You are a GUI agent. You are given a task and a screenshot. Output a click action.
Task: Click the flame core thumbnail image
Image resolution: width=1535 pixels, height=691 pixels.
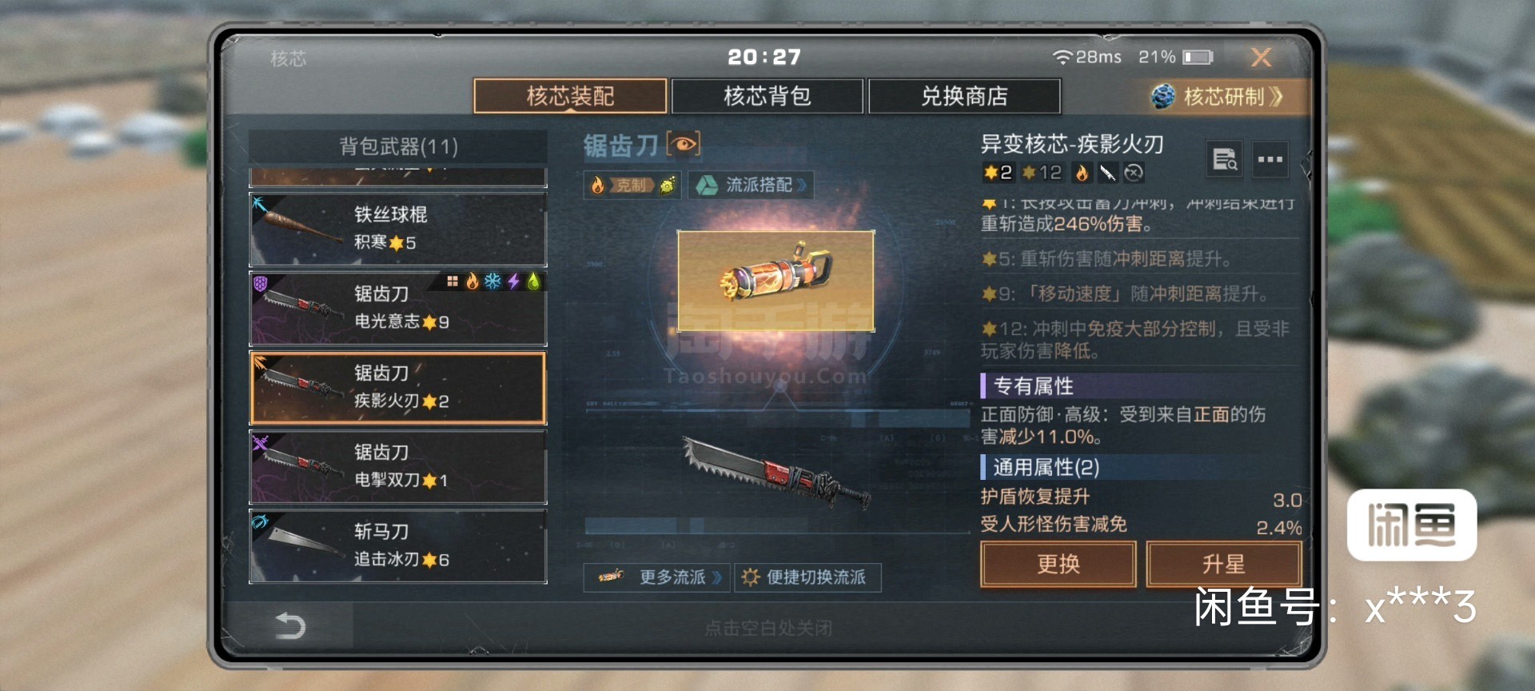(x=775, y=281)
